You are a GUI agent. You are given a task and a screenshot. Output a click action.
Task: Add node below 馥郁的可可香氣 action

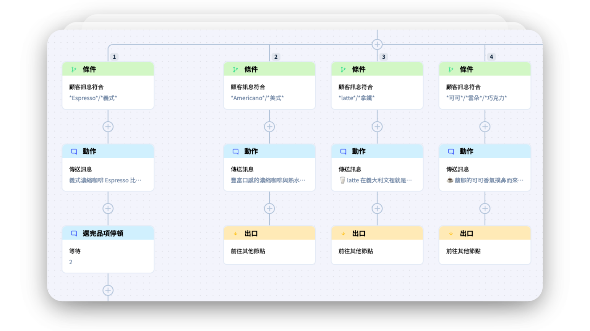tap(485, 209)
